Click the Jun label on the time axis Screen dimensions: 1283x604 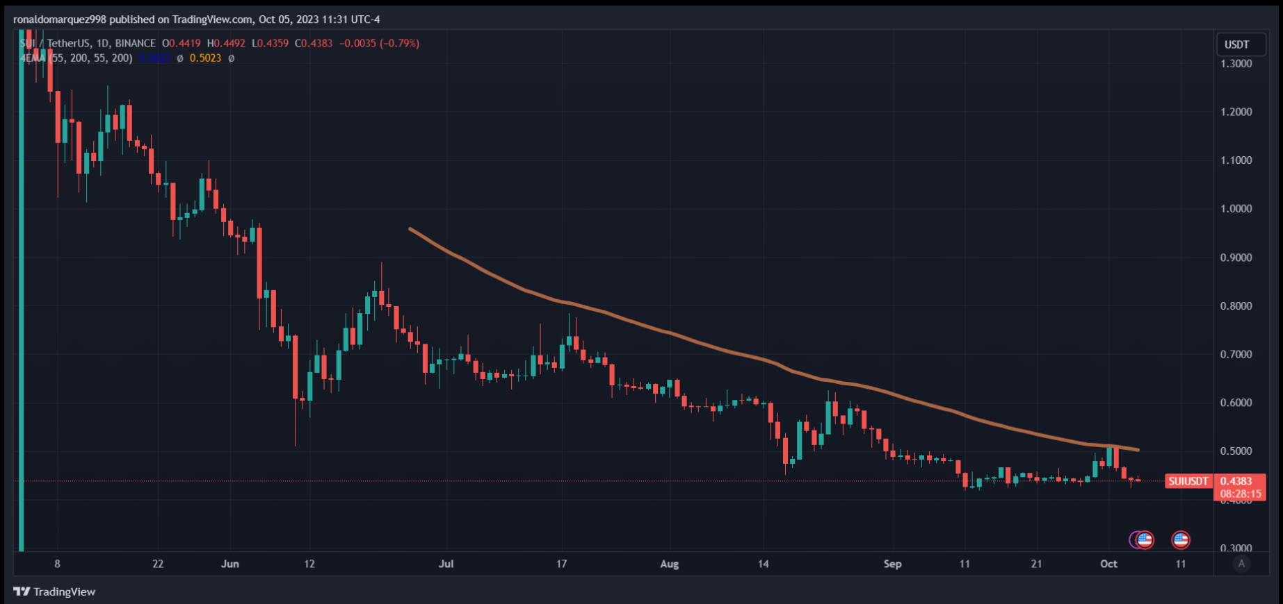coord(230,564)
